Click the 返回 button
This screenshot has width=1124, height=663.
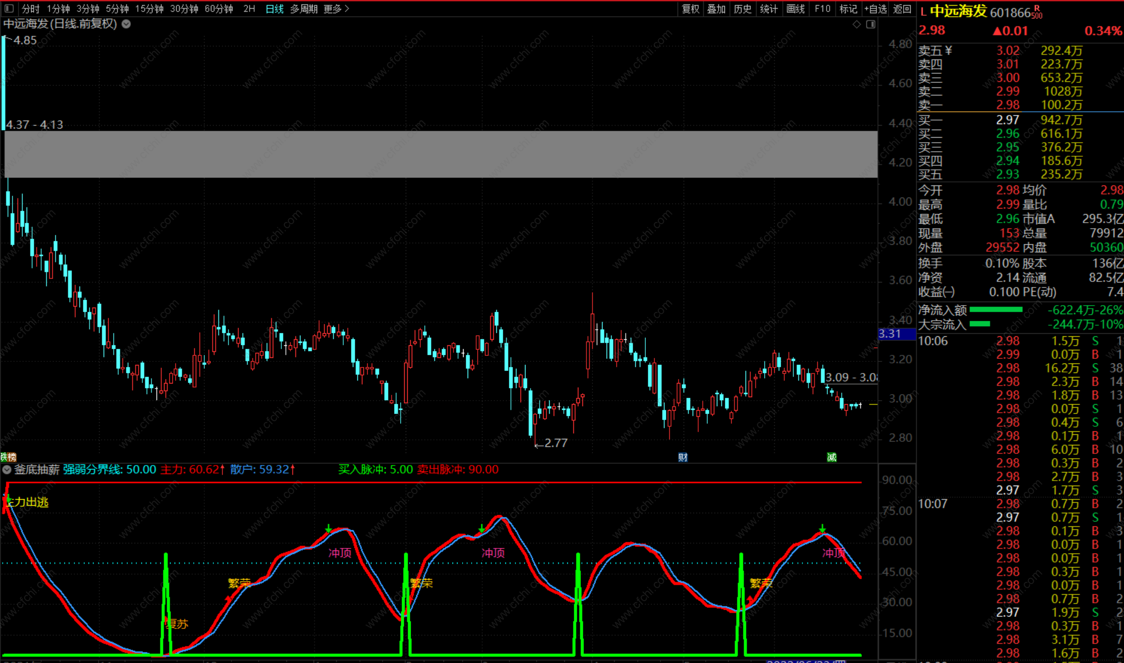pos(902,9)
